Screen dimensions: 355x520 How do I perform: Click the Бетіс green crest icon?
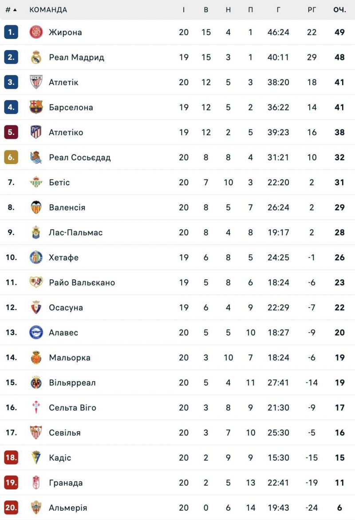[x=36, y=182]
